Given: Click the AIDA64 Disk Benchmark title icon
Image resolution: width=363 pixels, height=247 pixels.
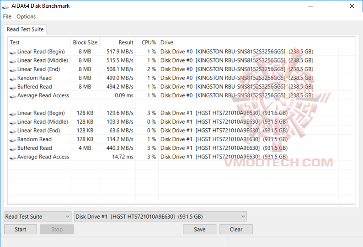Looking at the screenshot, I should tap(5, 7).
